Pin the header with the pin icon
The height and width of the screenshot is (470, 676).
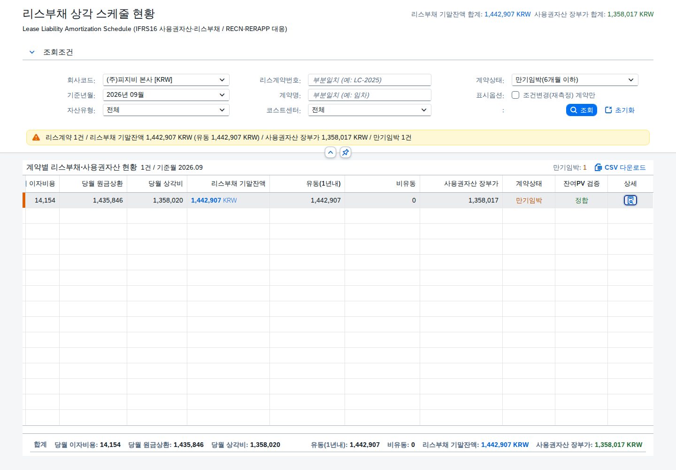[x=346, y=152]
